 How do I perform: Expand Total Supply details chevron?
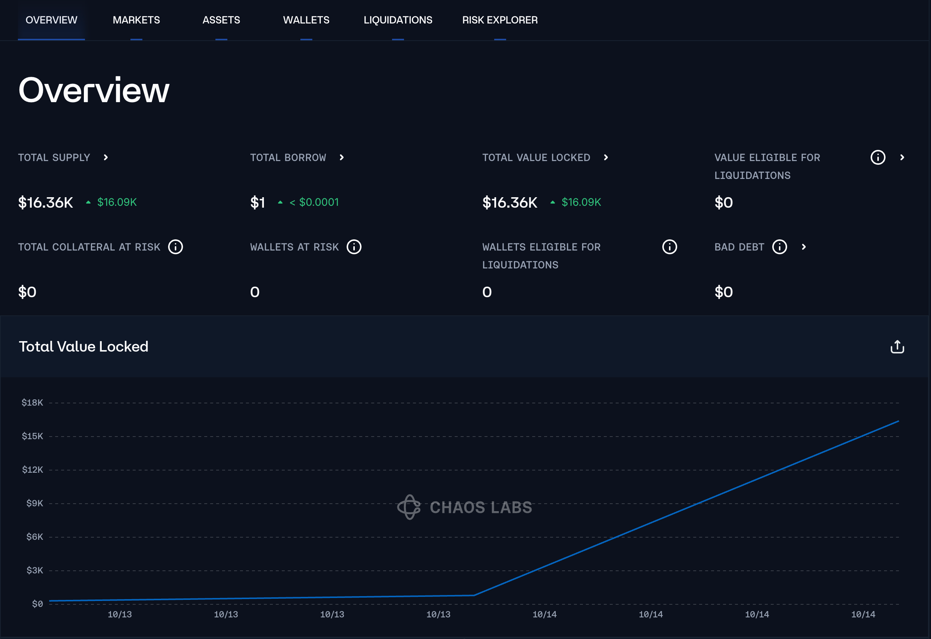pyautogui.click(x=106, y=157)
